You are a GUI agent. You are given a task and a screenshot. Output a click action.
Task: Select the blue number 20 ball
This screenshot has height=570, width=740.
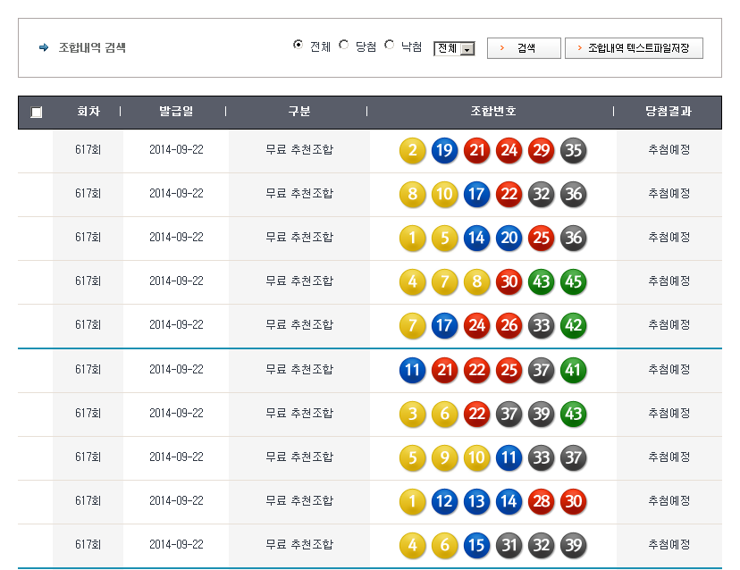coord(509,238)
